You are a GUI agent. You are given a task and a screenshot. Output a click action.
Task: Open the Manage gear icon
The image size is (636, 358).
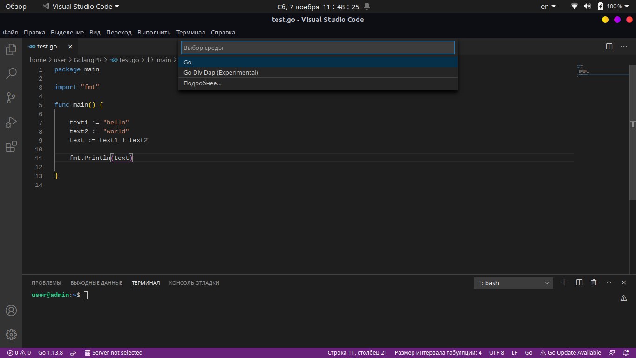tap(11, 335)
